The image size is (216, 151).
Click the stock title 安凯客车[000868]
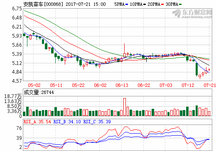pyautogui.click(x=43, y=4)
